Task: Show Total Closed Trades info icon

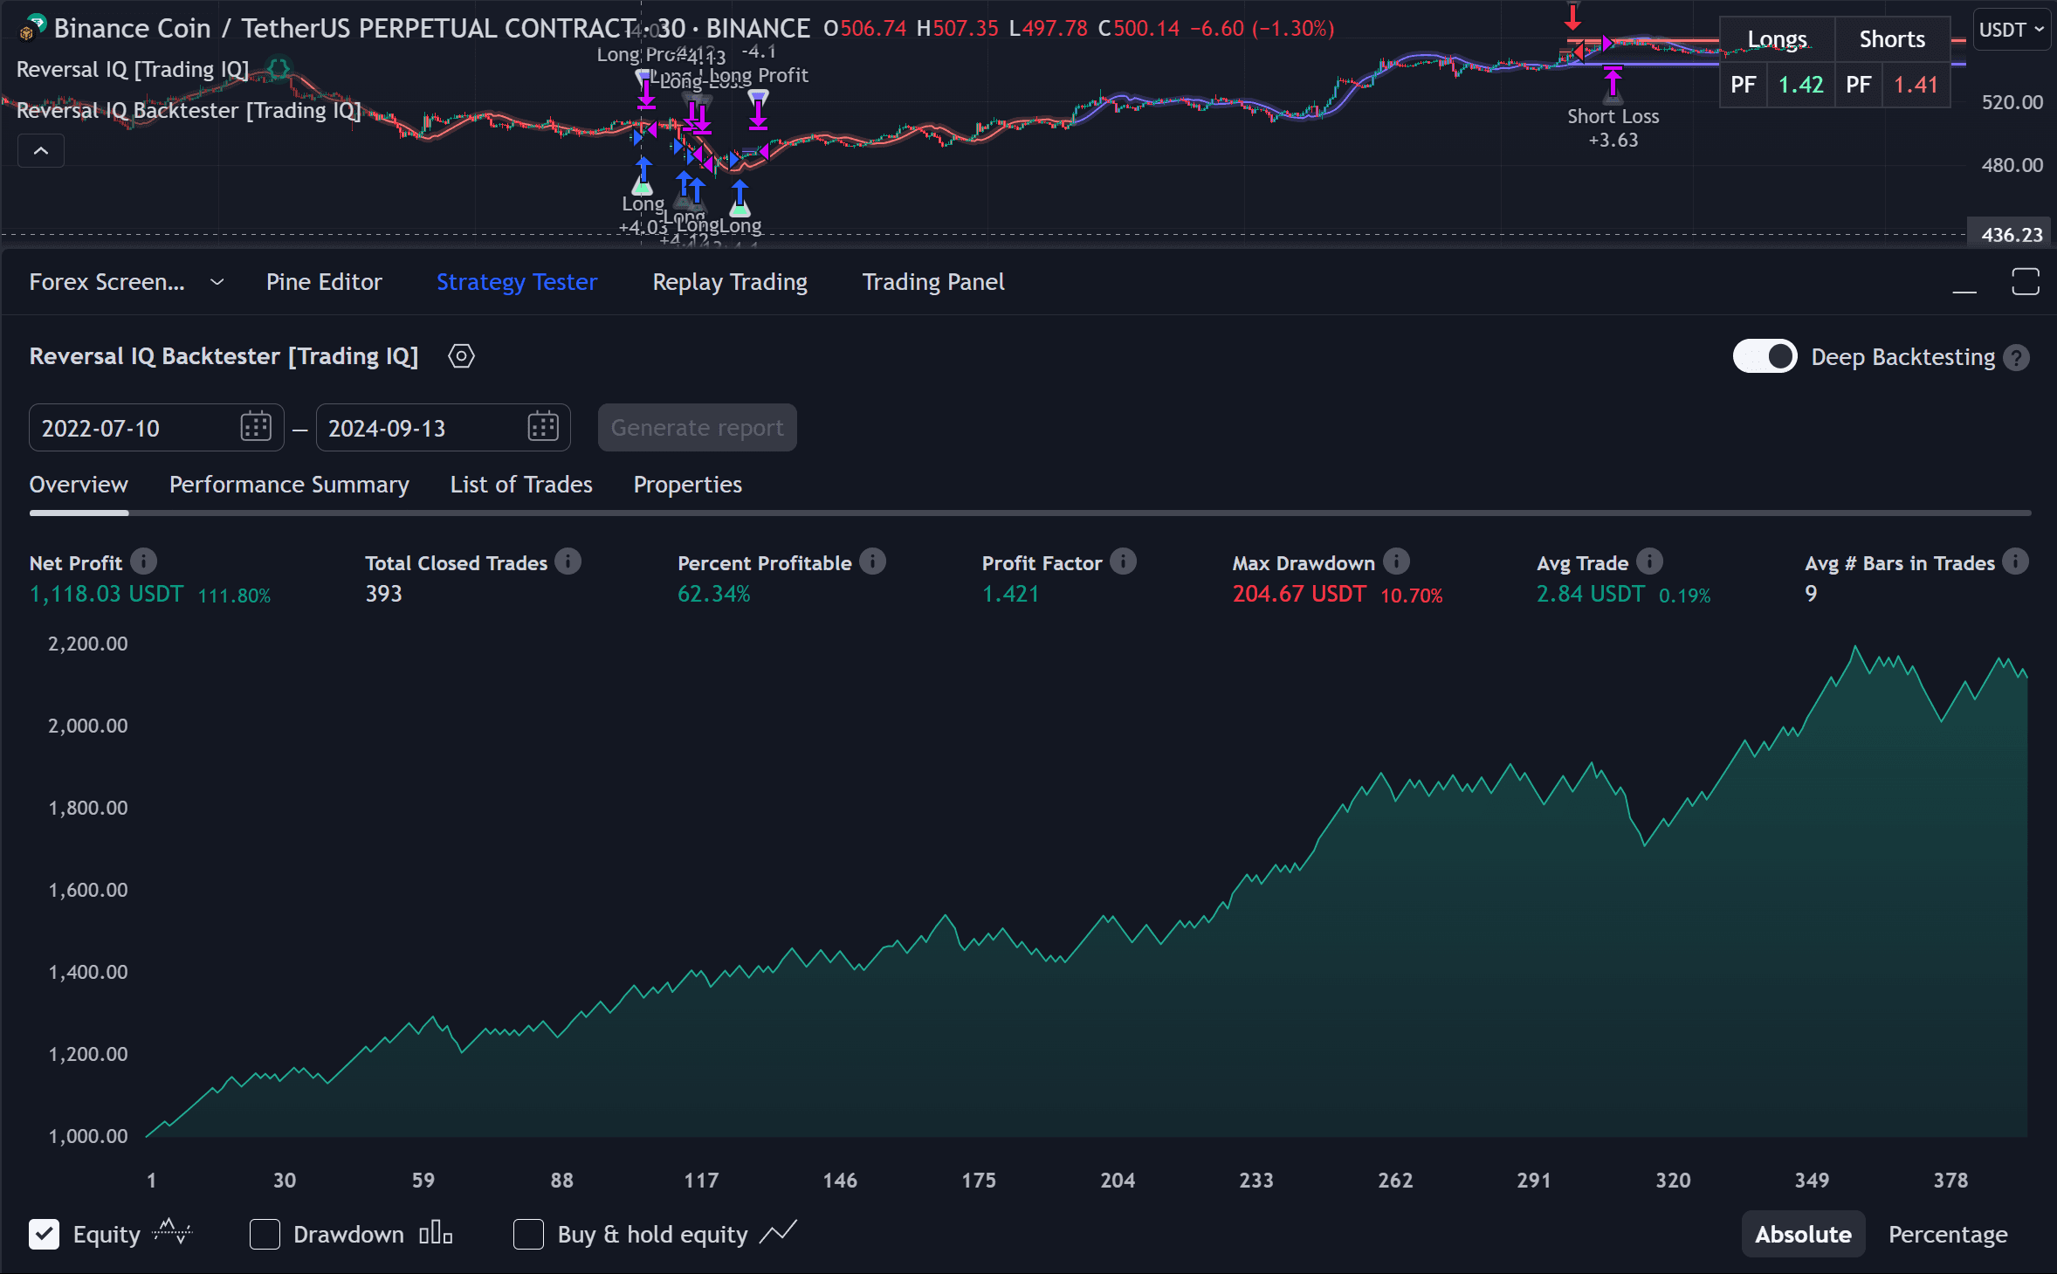Action: click(568, 561)
